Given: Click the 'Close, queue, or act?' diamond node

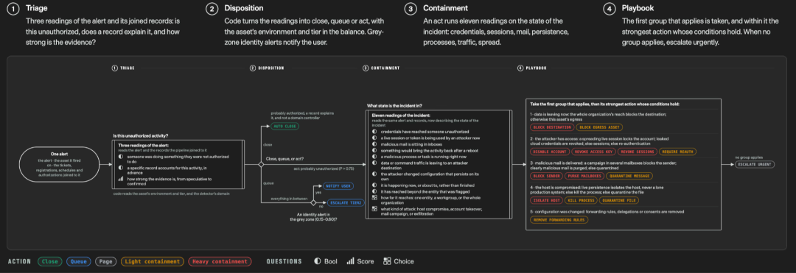Looking at the screenshot, I should 261,165.
